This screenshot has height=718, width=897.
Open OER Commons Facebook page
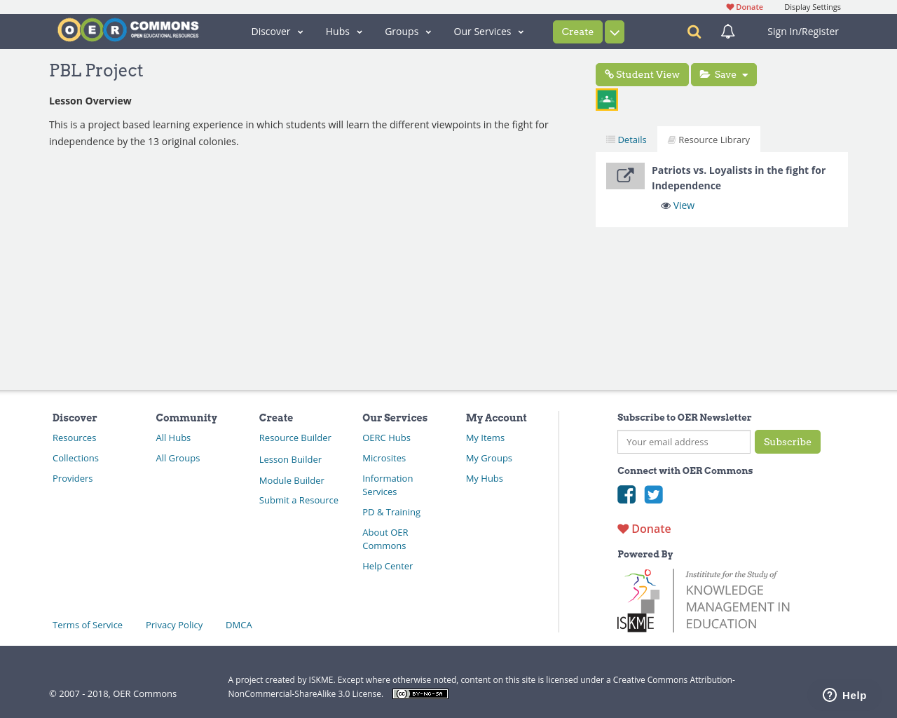pos(626,494)
